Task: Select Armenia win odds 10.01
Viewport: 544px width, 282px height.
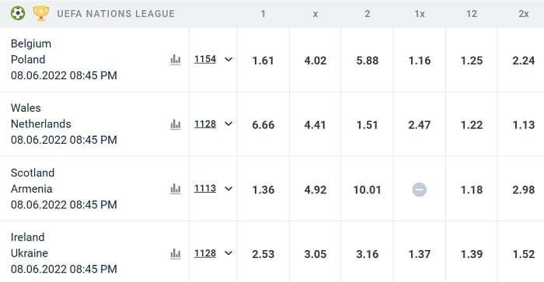Action: pos(367,190)
